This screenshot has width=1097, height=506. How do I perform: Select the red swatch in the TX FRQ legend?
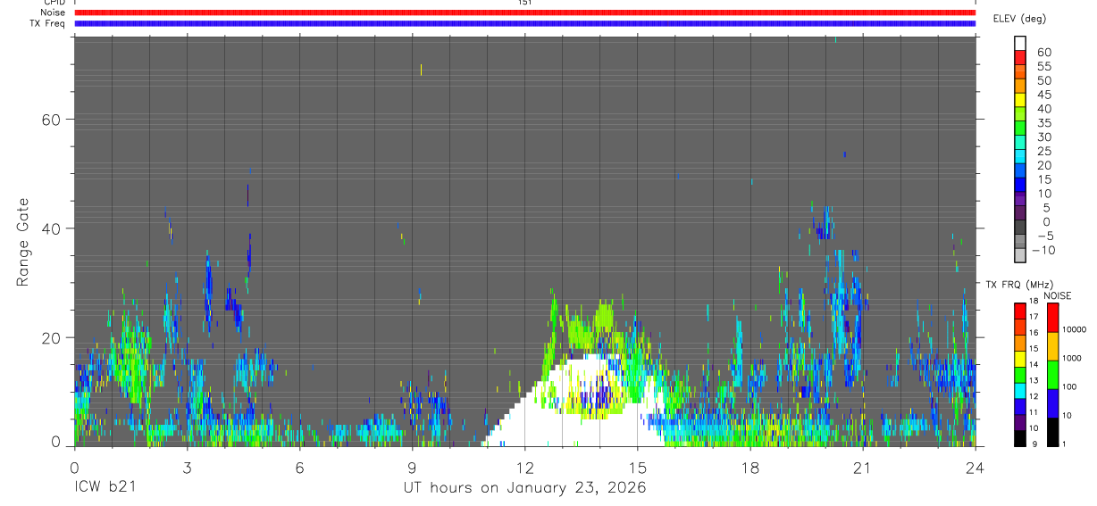(x=1019, y=311)
